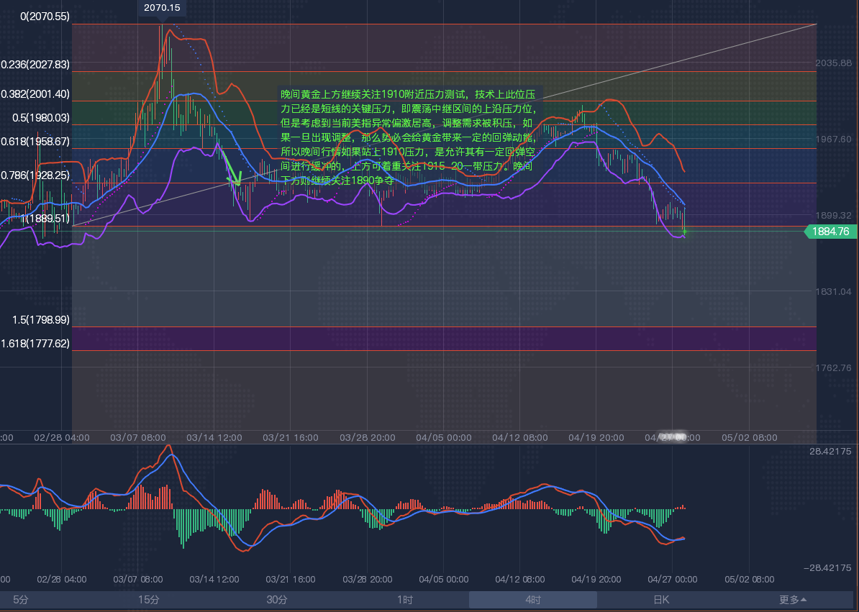Viewport: 859px width, 612px height.
Task: Click the active 4时 timeframe tab
Action: click(533, 599)
